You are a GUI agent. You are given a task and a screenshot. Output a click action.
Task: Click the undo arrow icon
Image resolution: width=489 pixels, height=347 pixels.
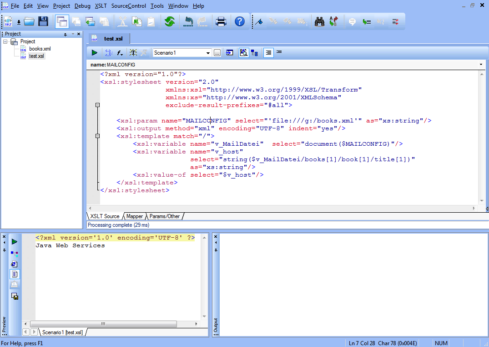(x=188, y=21)
